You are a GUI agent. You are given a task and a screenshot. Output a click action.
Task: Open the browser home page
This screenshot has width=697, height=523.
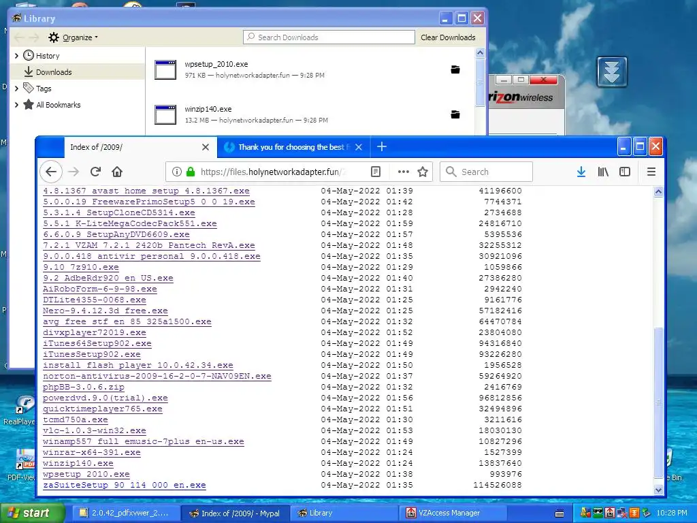(117, 172)
